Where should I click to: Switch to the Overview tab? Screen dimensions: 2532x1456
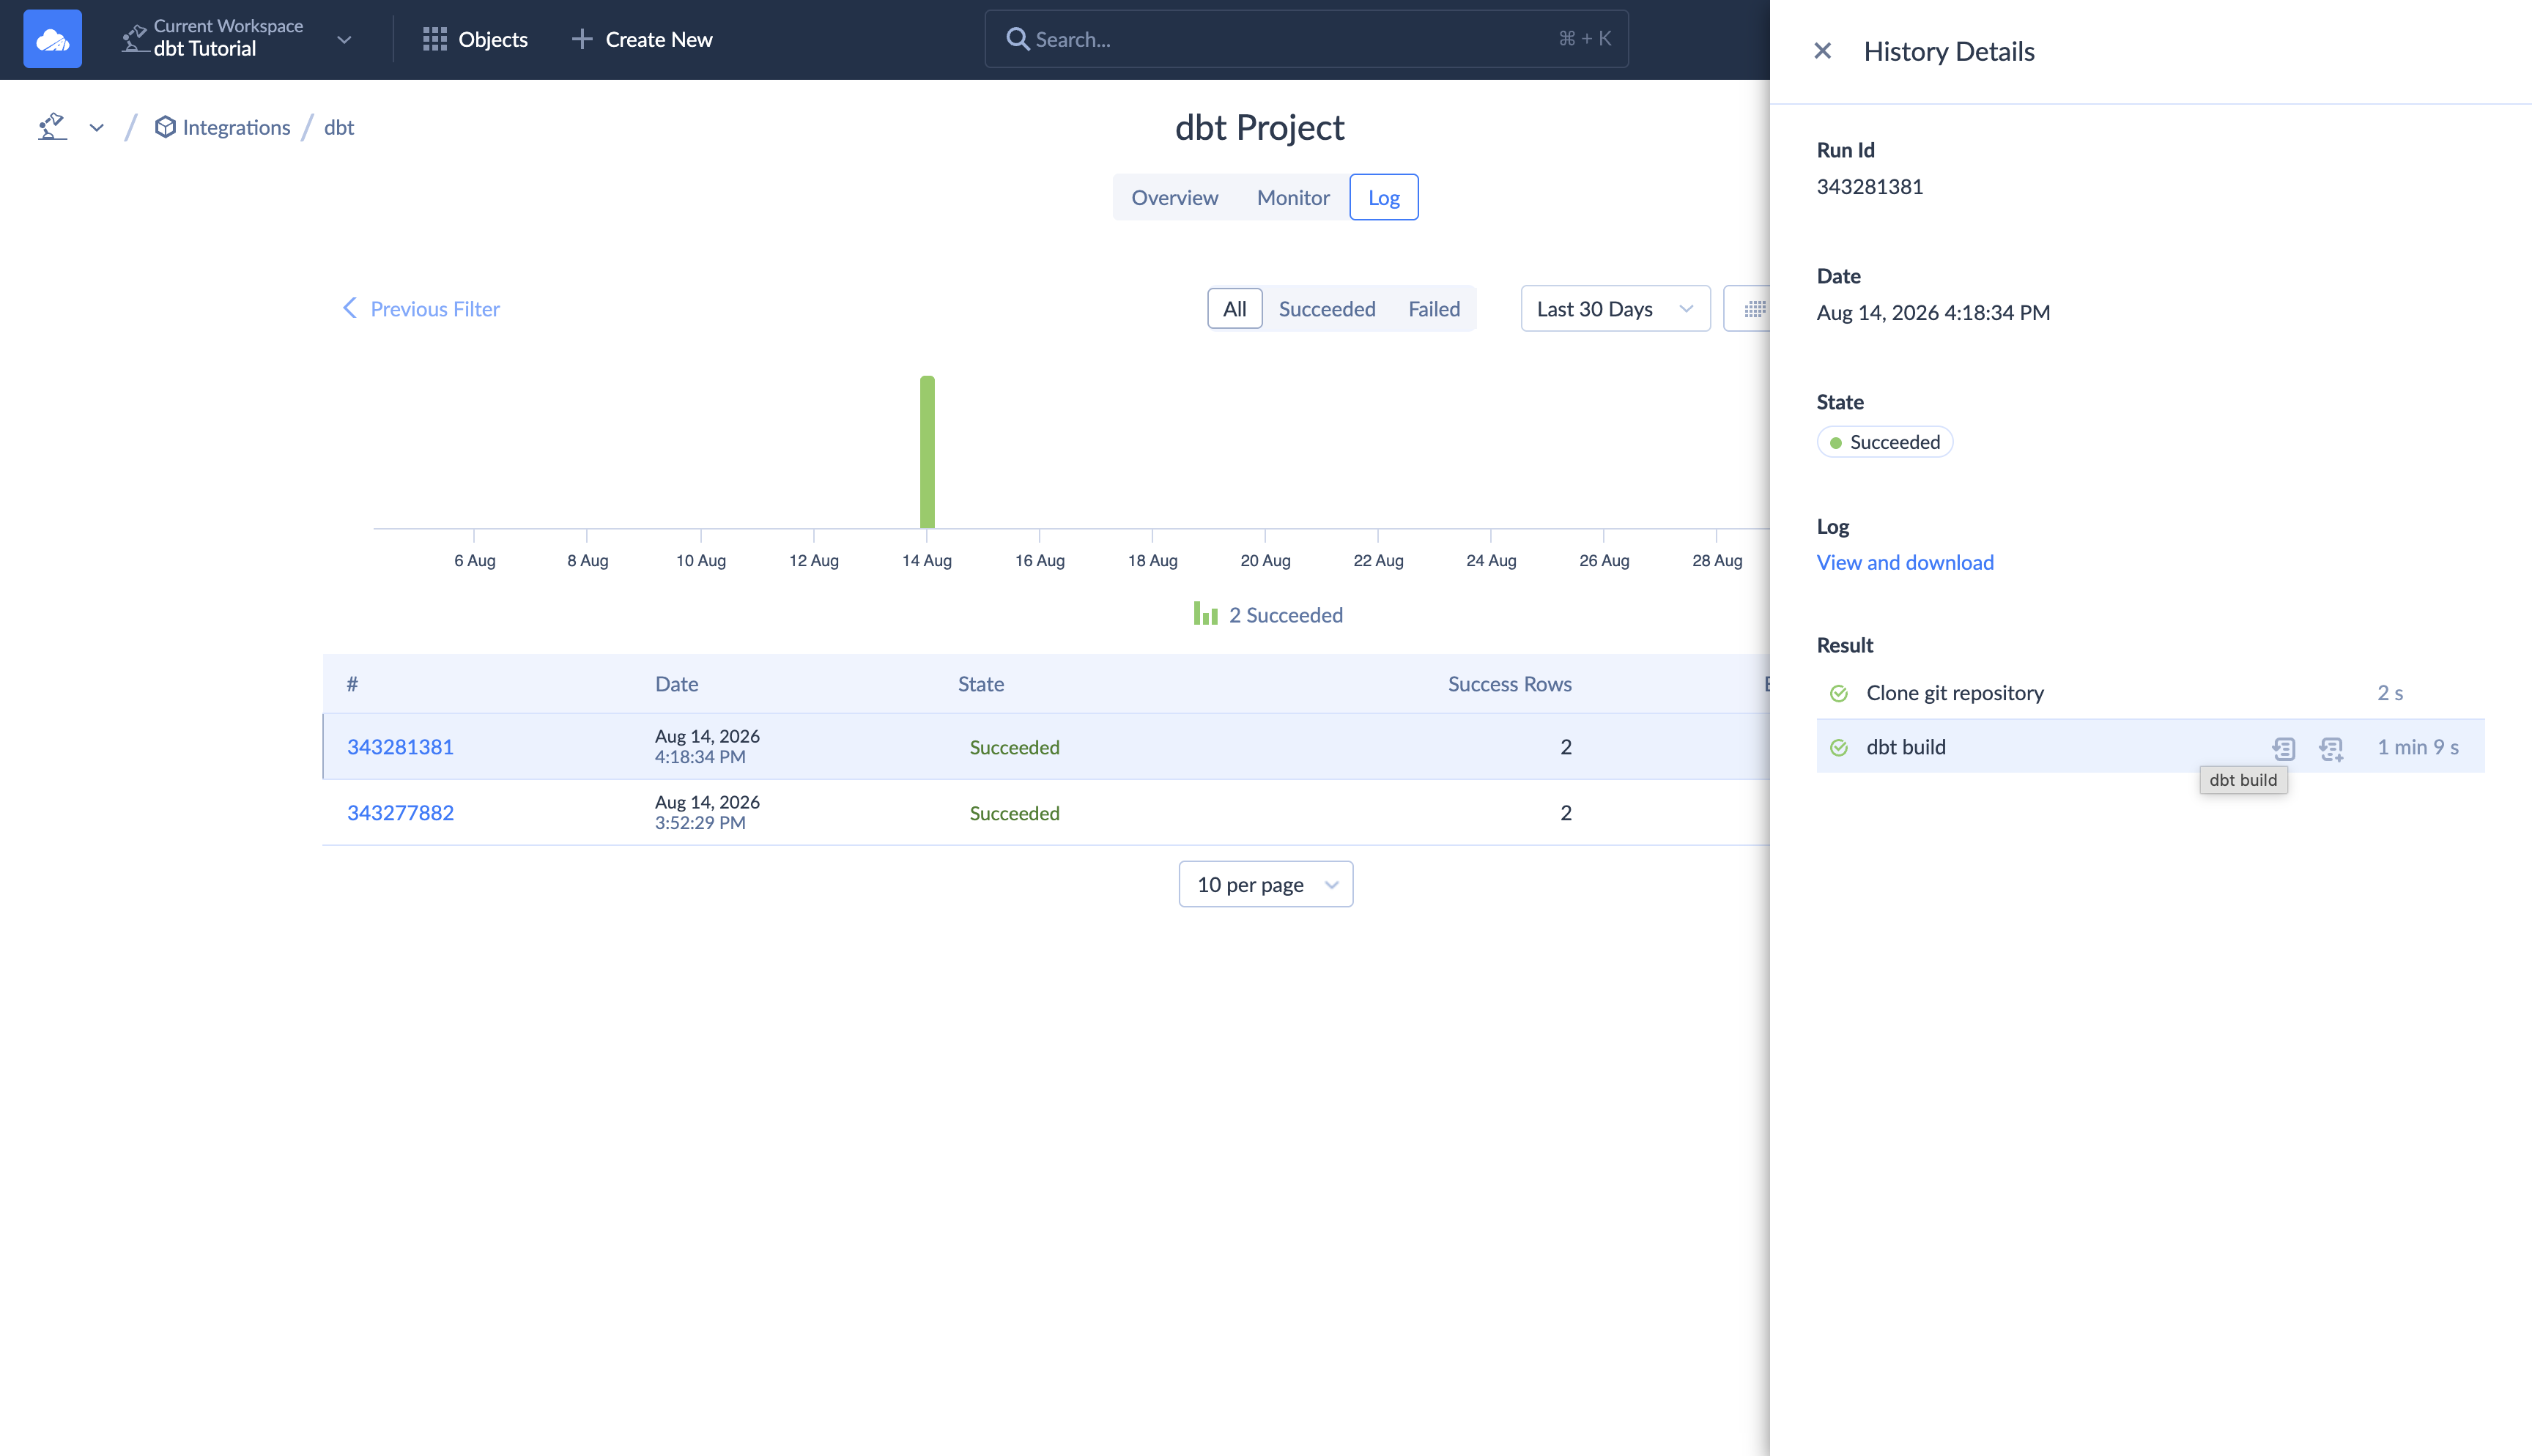[1174, 197]
